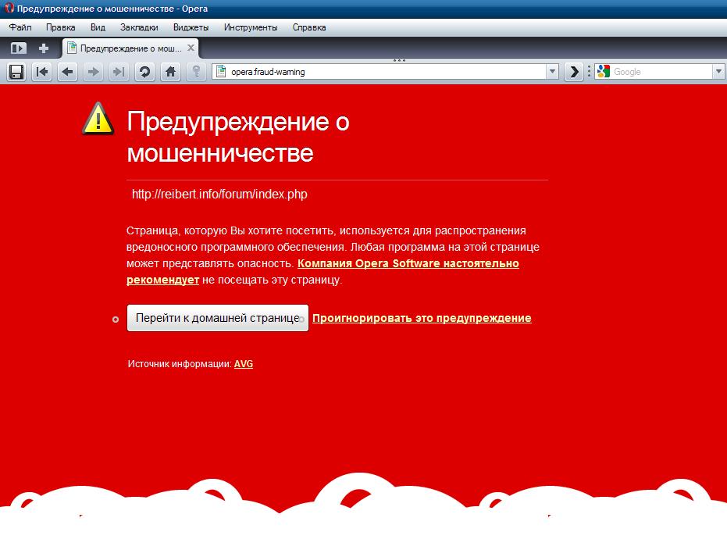Click the password wand key icon
The height and width of the screenshot is (557, 727).
click(196, 72)
